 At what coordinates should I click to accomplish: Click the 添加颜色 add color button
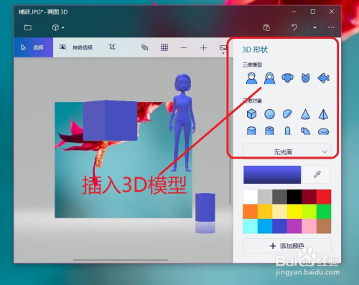(x=287, y=246)
